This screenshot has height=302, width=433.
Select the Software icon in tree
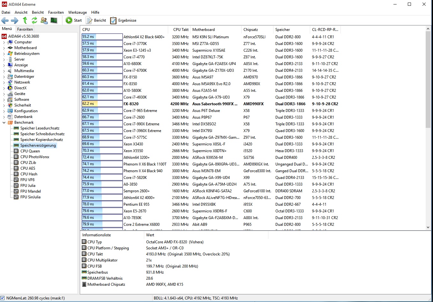(10, 99)
